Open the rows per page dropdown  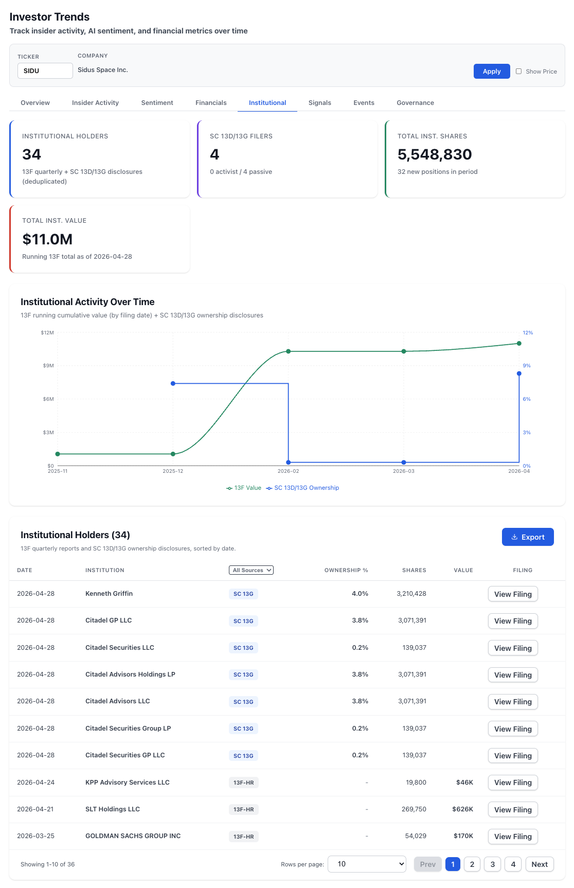(x=367, y=864)
